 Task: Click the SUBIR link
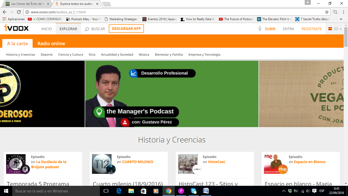270,29
